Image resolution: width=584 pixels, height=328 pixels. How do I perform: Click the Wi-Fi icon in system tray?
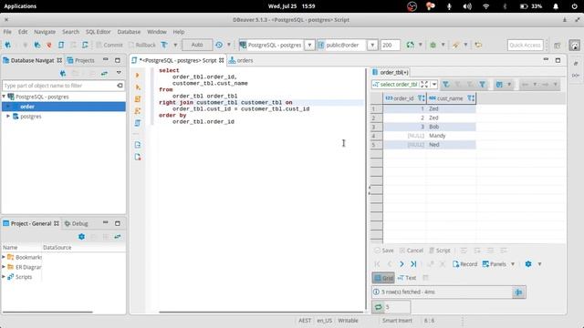(486, 6)
